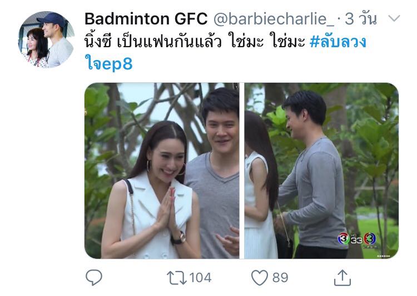Click the tweet text 'ใช่มะ ใช่มะ'
Image resolution: width=417 pixels, height=296 pixels.
(x=267, y=42)
